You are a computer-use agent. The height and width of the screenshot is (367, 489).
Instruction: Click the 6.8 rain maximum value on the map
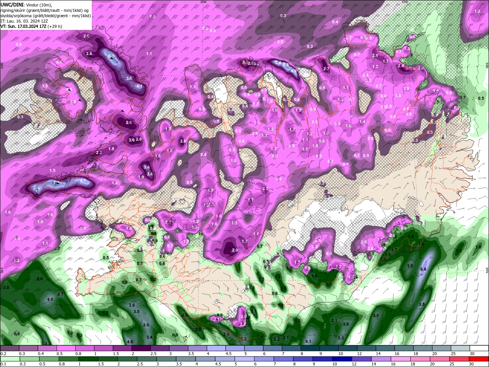coord(423,269)
